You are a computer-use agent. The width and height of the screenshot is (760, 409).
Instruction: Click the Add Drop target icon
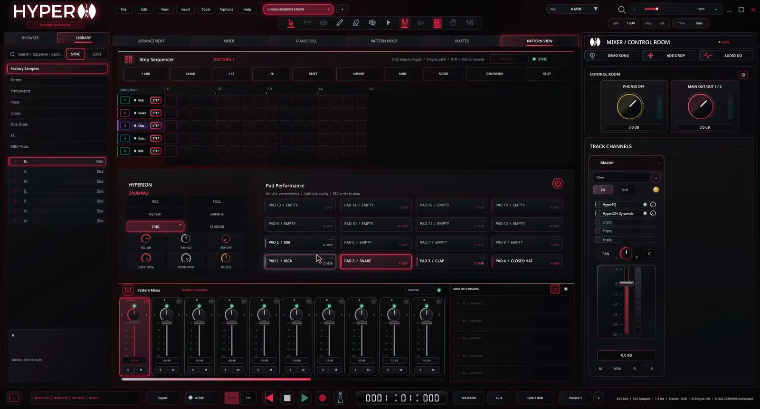(x=650, y=56)
